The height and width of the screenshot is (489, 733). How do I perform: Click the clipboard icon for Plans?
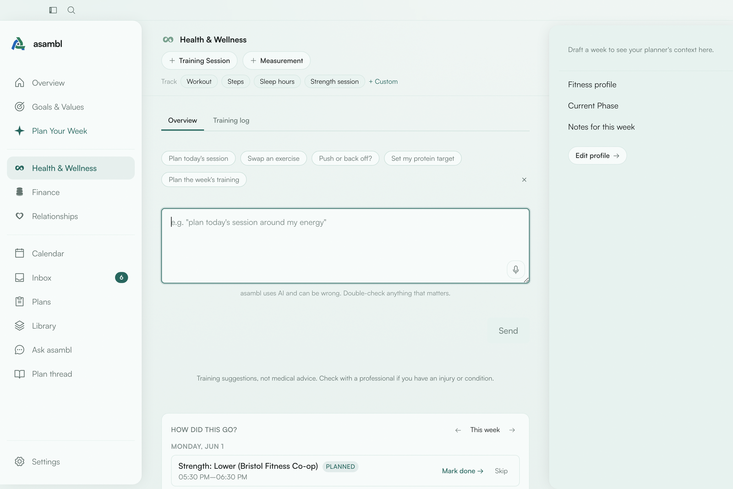click(20, 302)
